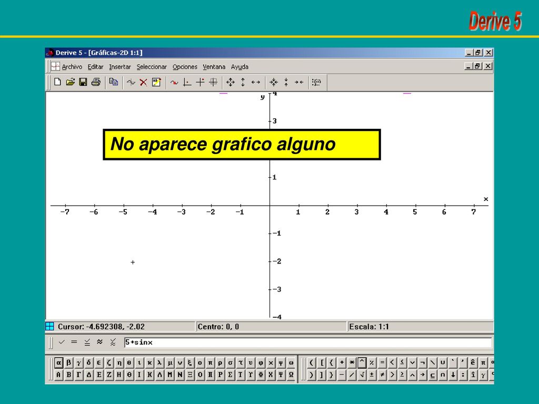Insert lowercase omega ω symbol
539x404 pixels.
coord(291,362)
